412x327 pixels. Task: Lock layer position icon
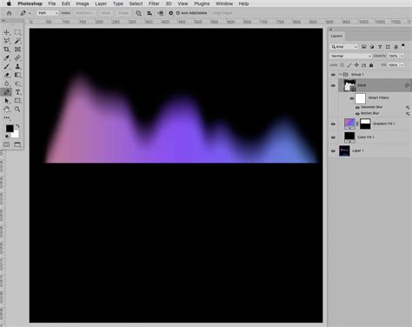[356, 65]
